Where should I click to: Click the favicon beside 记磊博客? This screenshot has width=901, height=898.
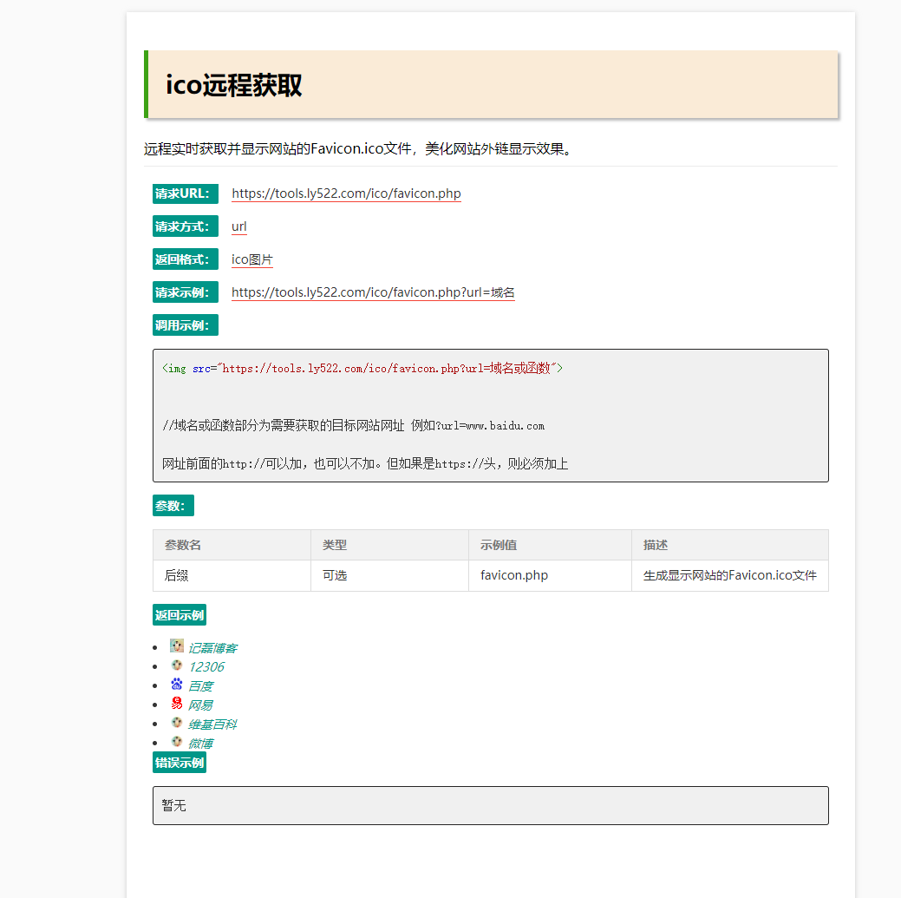coord(177,646)
